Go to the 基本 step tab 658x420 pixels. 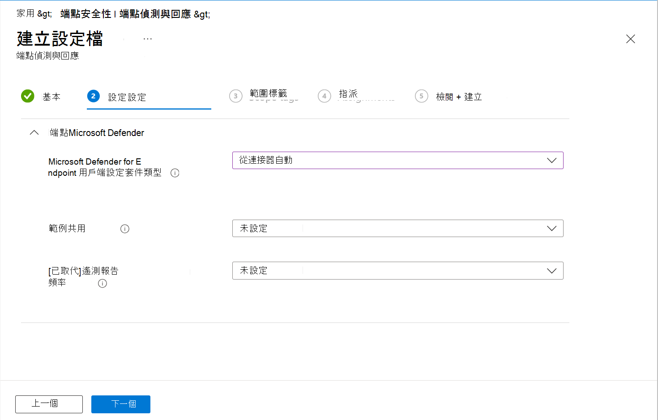41,97
